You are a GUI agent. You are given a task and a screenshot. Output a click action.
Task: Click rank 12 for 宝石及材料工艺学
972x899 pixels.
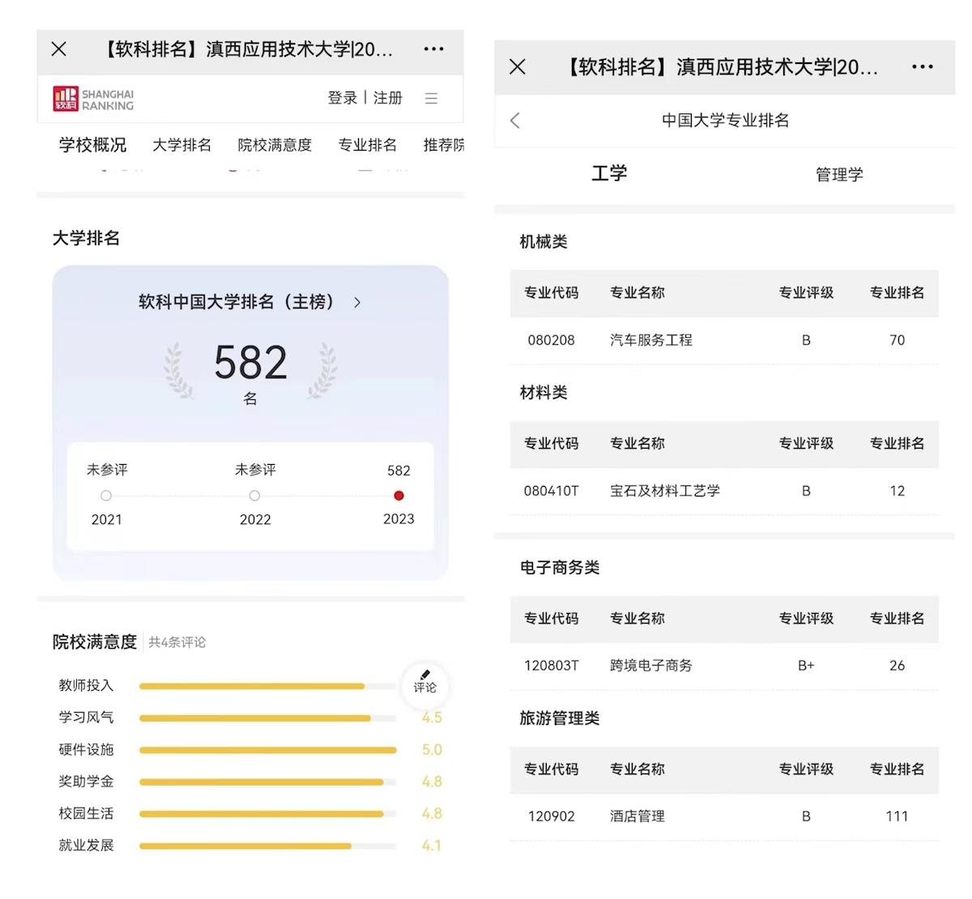pyautogui.click(x=897, y=491)
